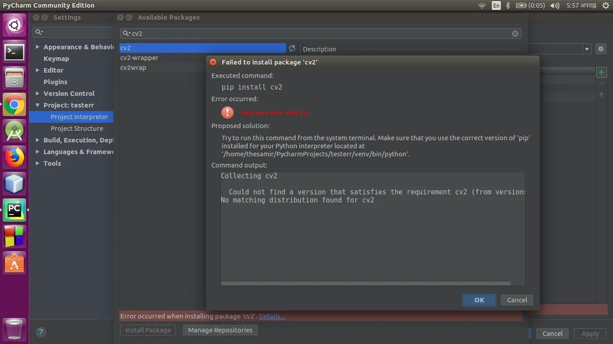Open error Details link
The width and height of the screenshot is (613, 344).
click(272, 316)
